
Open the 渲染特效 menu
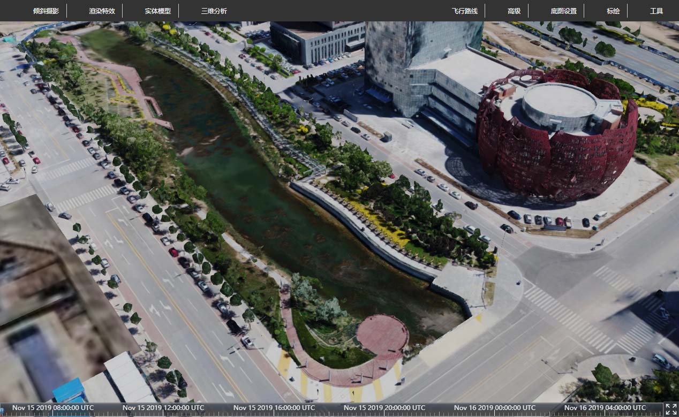[x=102, y=11]
